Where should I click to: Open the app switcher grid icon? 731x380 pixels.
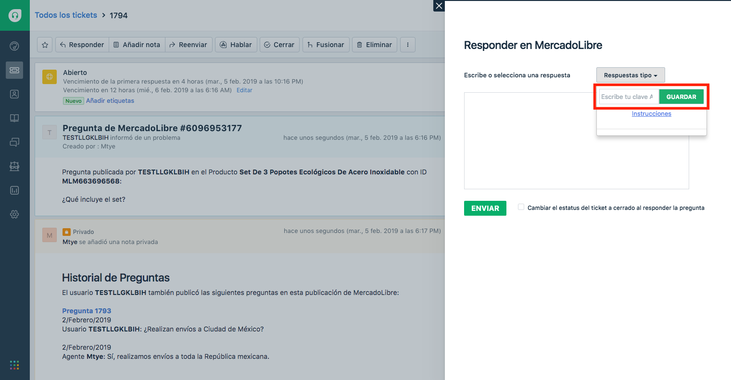pyautogui.click(x=14, y=365)
